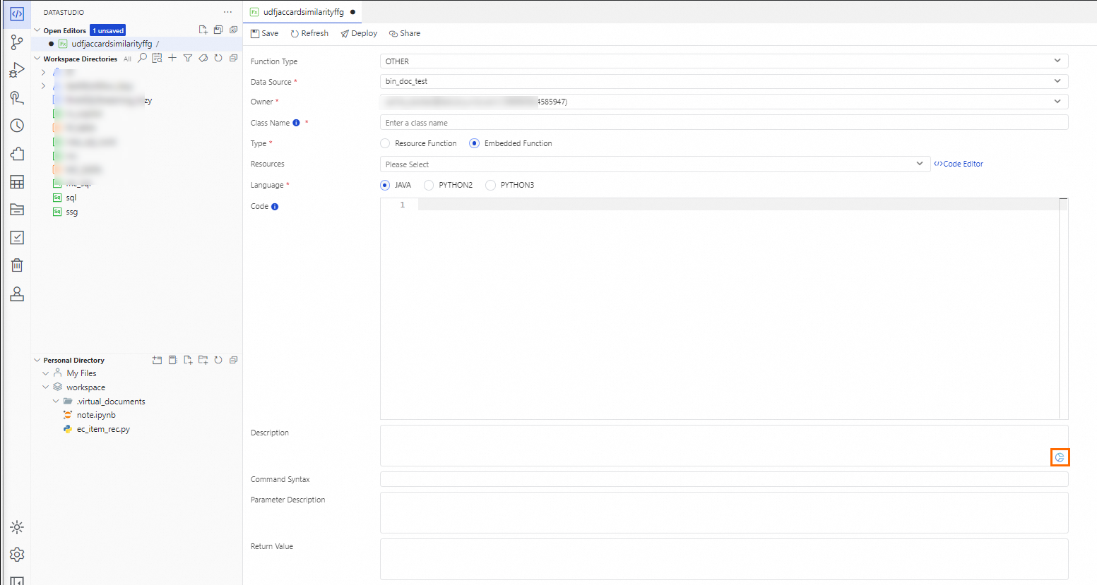Screen dimensions: 1097x585
Task: Collapse all in Personal Directory
Action: pyautogui.click(x=233, y=360)
